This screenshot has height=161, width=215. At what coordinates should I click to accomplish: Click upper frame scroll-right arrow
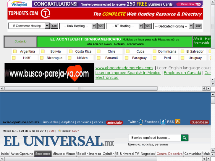(x=208, y=89)
